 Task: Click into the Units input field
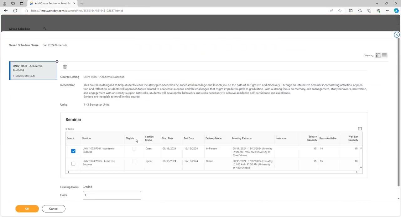[112, 195]
